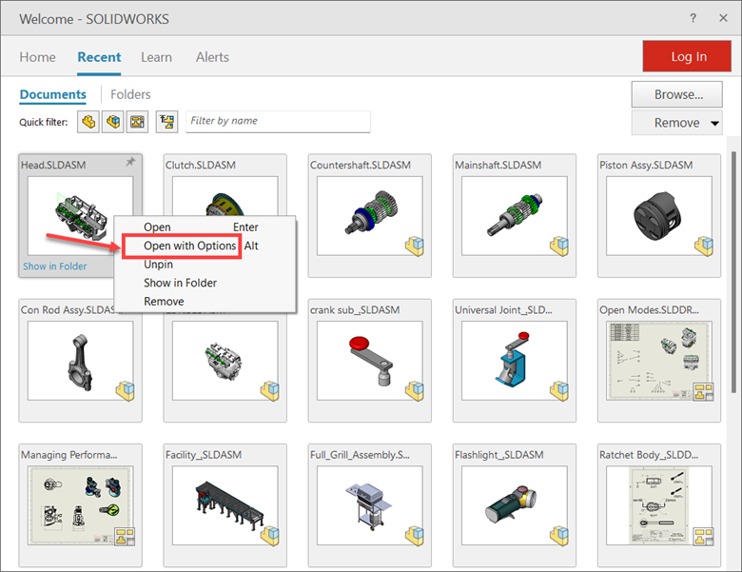742x572 pixels.
Task: Select the Con Rod Assy thumbnail
Action: pyautogui.click(x=81, y=361)
